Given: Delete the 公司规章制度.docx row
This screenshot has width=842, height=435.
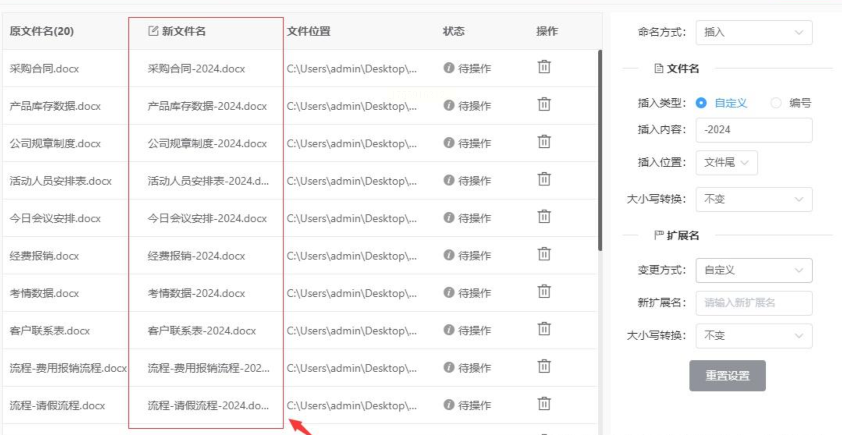Looking at the screenshot, I should pyautogui.click(x=544, y=142).
